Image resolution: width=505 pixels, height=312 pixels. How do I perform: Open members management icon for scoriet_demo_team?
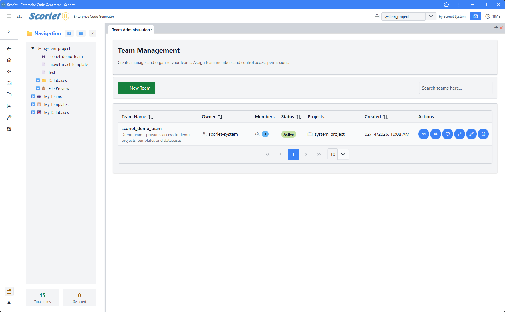point(436,134)
